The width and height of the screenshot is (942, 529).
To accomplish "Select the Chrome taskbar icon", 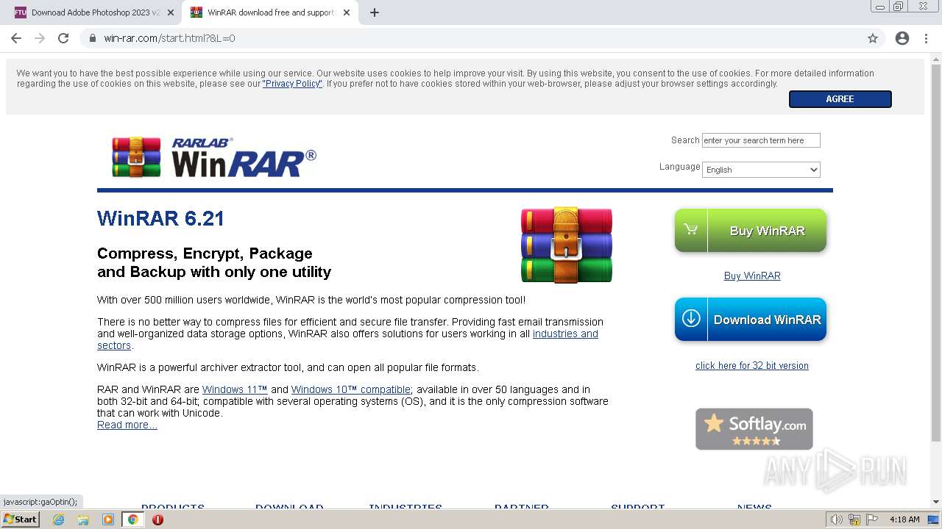I will pyautogui.click(x=132, y=519).
